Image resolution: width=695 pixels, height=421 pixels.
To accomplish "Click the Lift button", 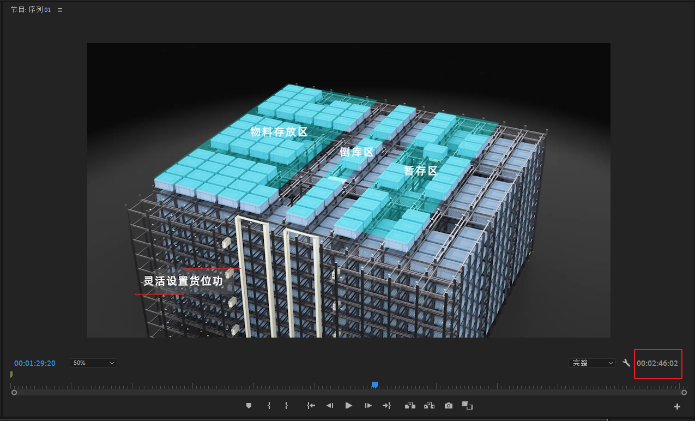I will coord(410,406).
